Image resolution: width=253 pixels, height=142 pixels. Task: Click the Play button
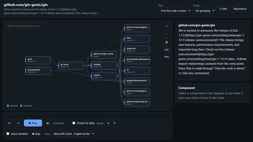click(x=33, y=123)
